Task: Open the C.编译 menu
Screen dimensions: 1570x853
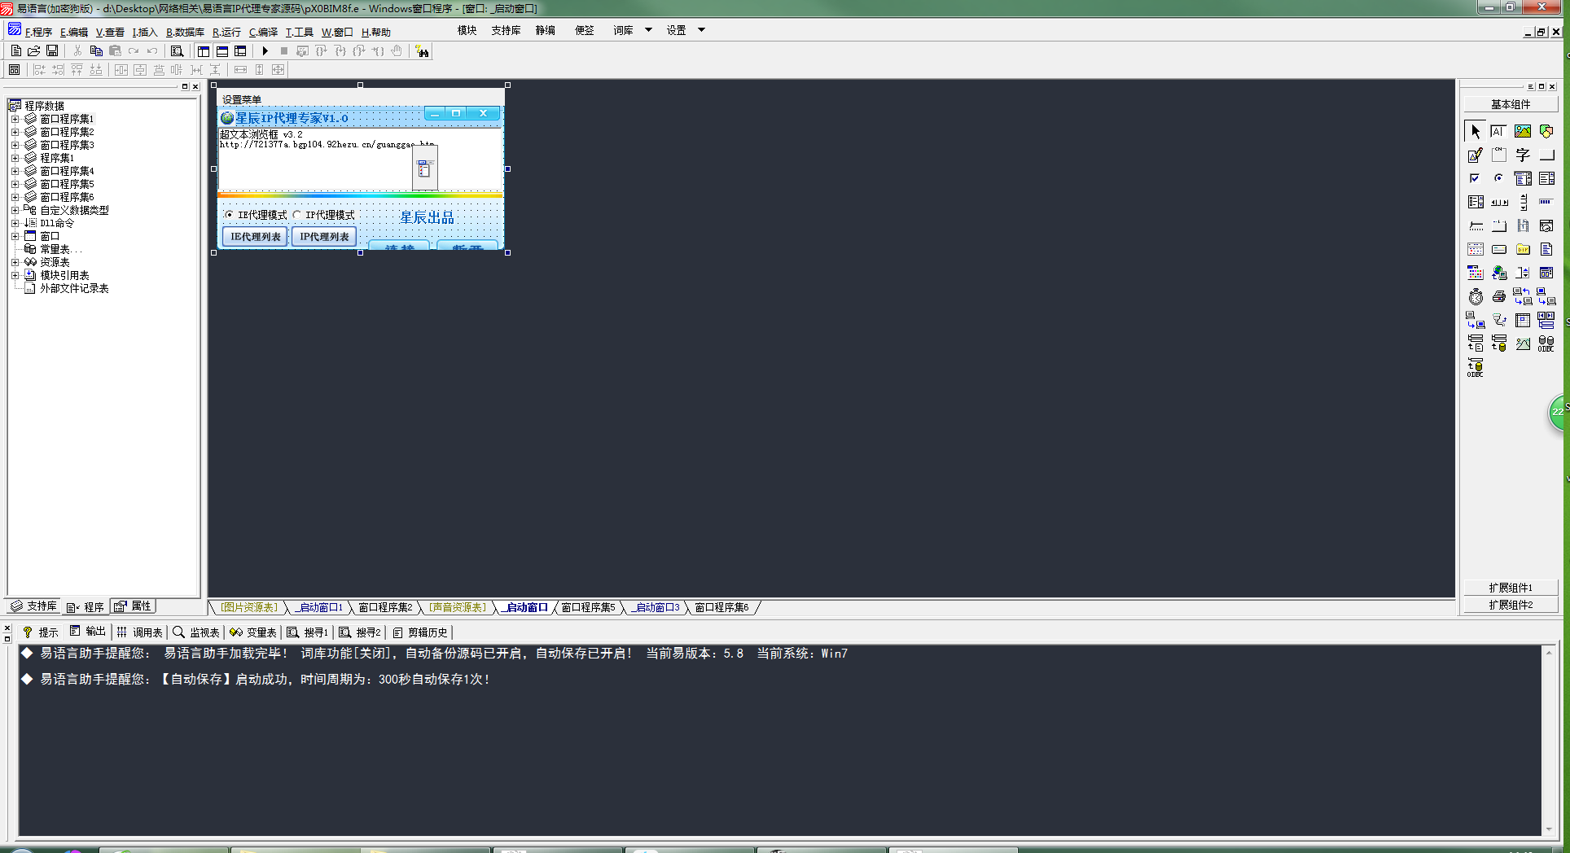Action: tap(263, 32)
